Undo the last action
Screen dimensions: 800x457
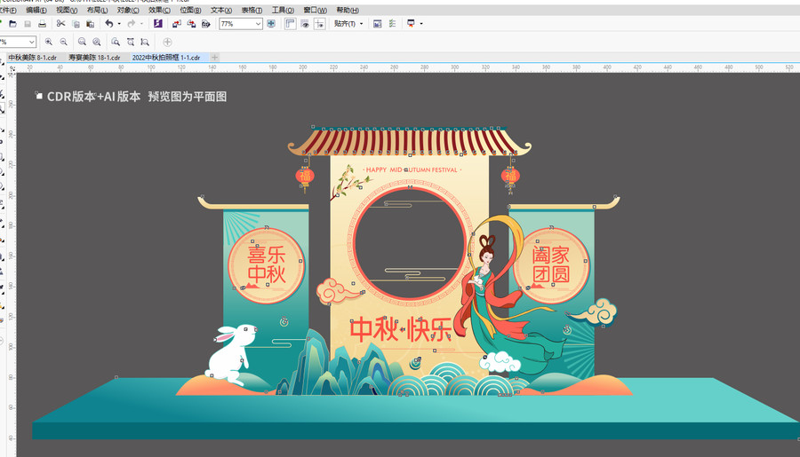coord(109,23)
